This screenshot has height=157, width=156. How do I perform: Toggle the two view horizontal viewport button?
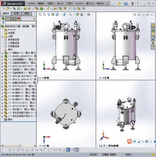pos(72,150)
